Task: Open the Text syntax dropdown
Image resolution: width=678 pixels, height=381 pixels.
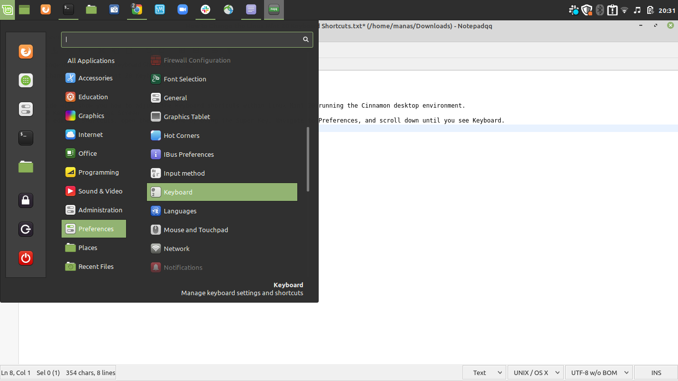Action: 484,372
